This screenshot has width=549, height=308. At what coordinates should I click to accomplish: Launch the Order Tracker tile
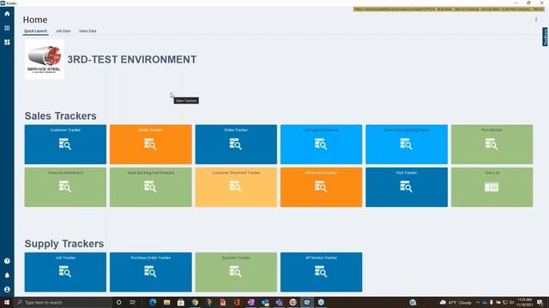(236, 145)
